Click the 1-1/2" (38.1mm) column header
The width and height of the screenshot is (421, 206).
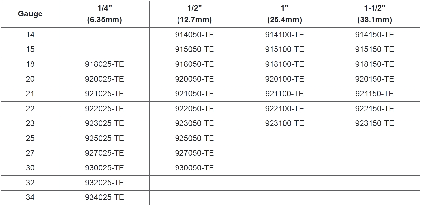pos(374,14)
